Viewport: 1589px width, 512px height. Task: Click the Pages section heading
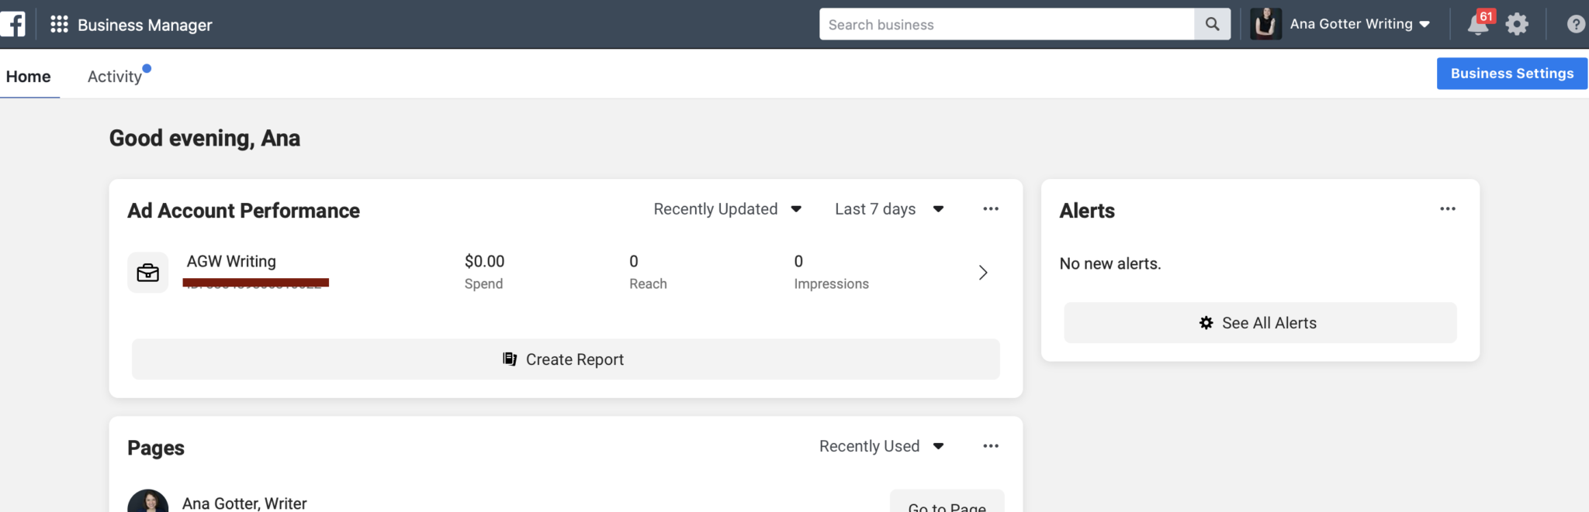pyautogui.click(x=156, y=448)
